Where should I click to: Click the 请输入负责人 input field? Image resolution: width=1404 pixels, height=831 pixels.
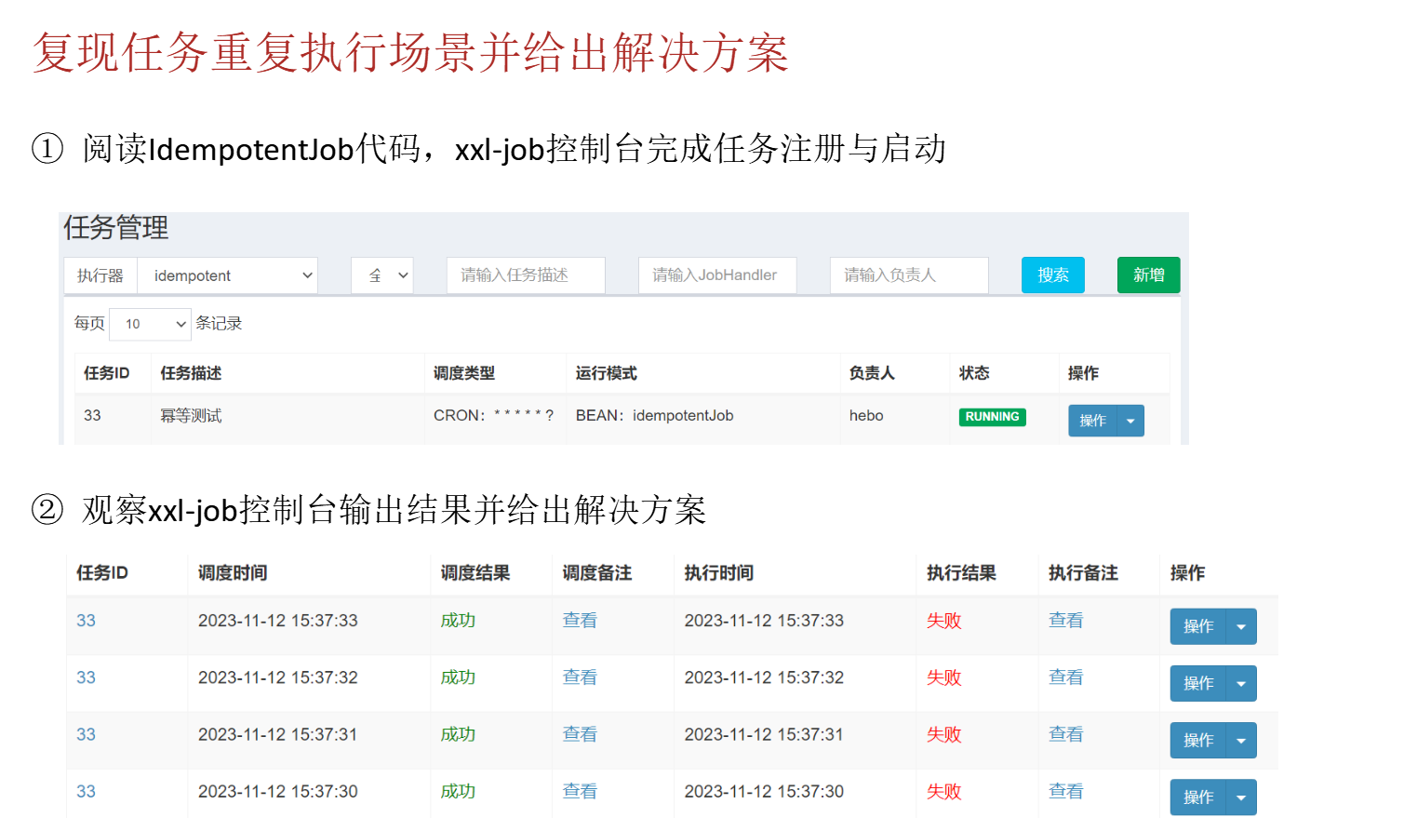pyautogui.click(x=909, y=275)
